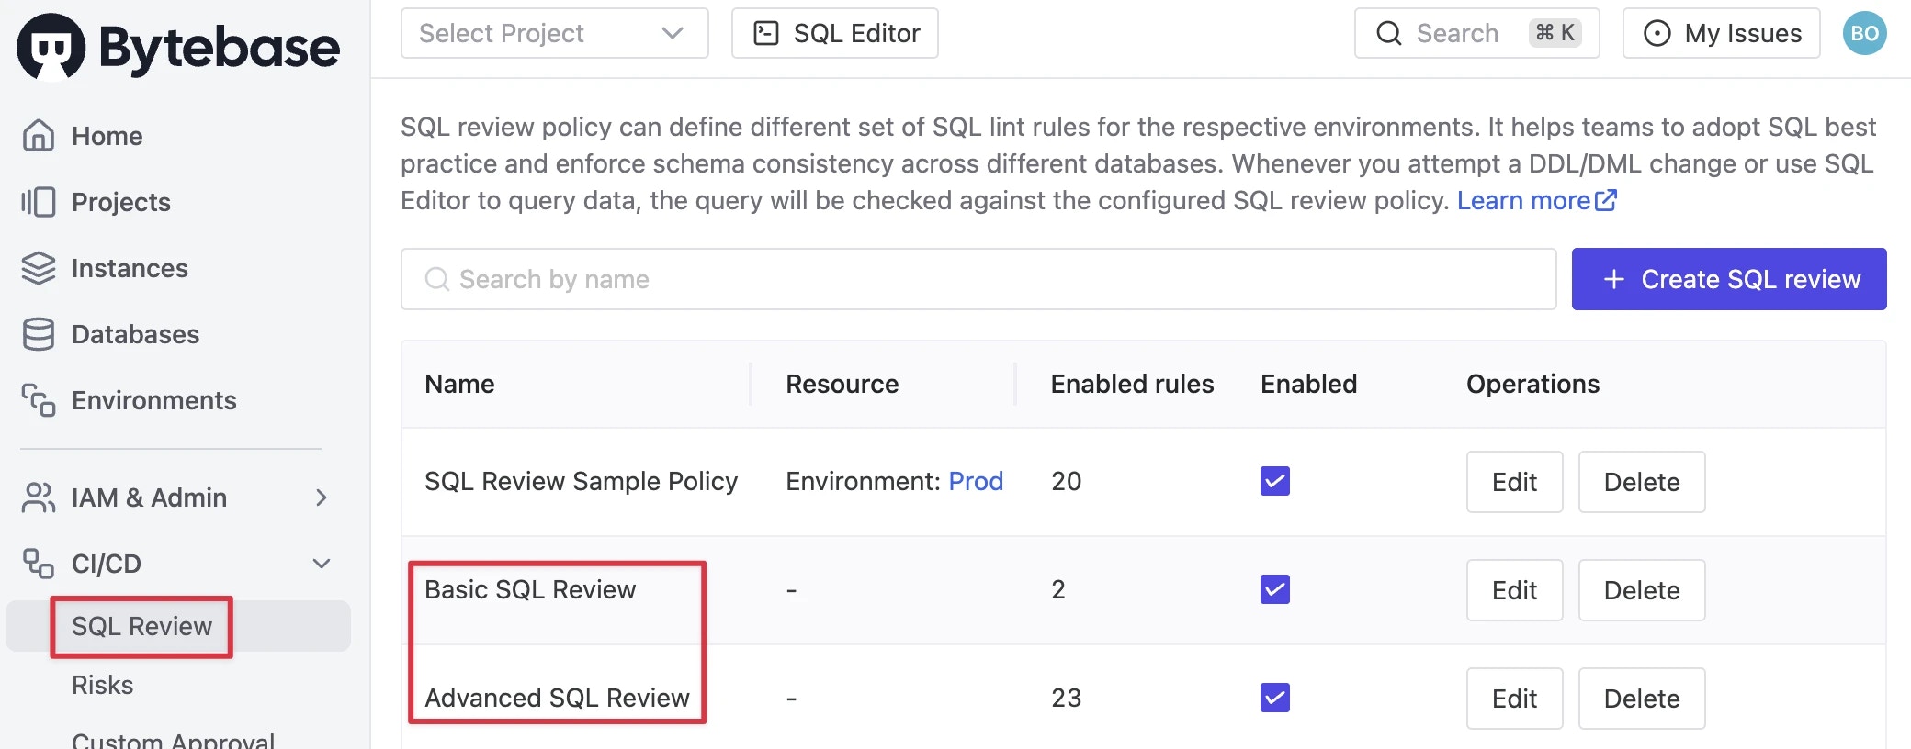Edit the Advanced SQL Review policy
Image resolution: width=1911 pixels, height=749 pixels.
(1514, 699)
